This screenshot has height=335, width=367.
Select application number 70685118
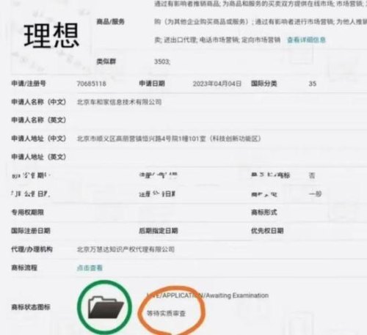(91, 84)
